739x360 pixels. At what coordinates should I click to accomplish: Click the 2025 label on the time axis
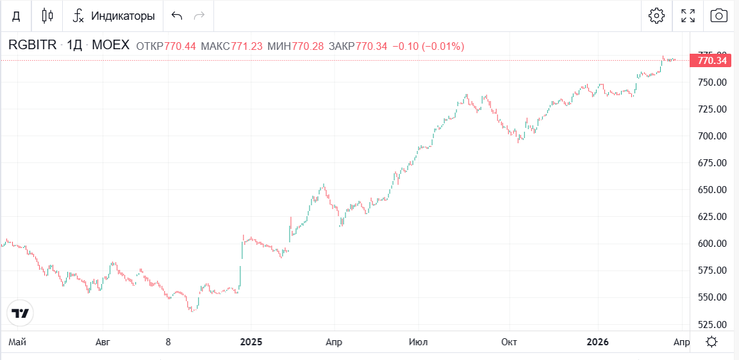coord(251,342)
